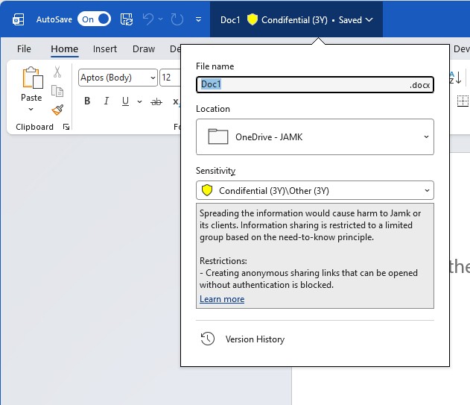Image resolution: width=470 pixels, height=405 pixels.
Task: Click the Cut scissors icon
Action: tap(57, 72)
